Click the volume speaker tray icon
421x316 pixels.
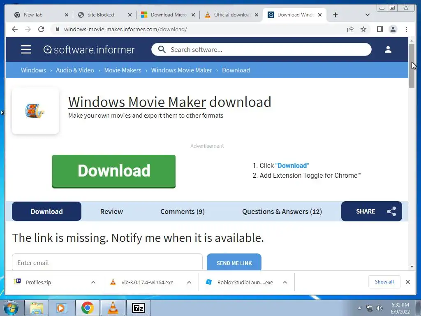pos(379,308)
